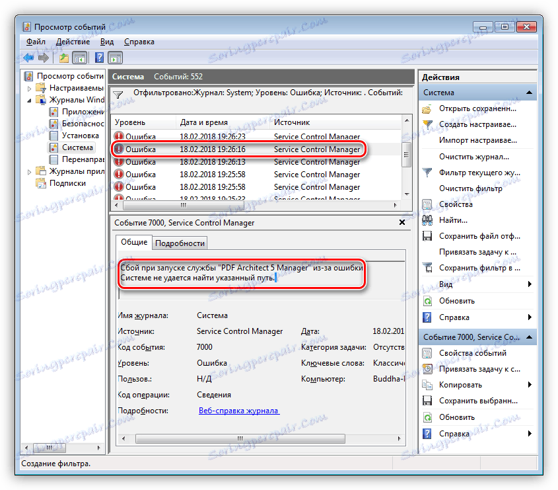Open the Действие menu
This screenshot has width=558, height=490.
tap(73, 42)
